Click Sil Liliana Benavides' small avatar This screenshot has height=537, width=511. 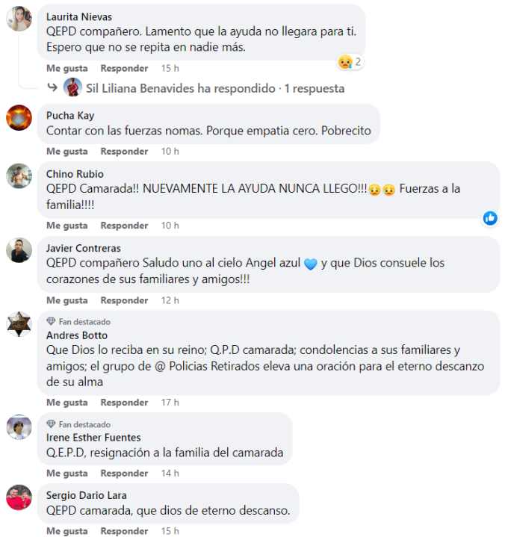(72, 87)
